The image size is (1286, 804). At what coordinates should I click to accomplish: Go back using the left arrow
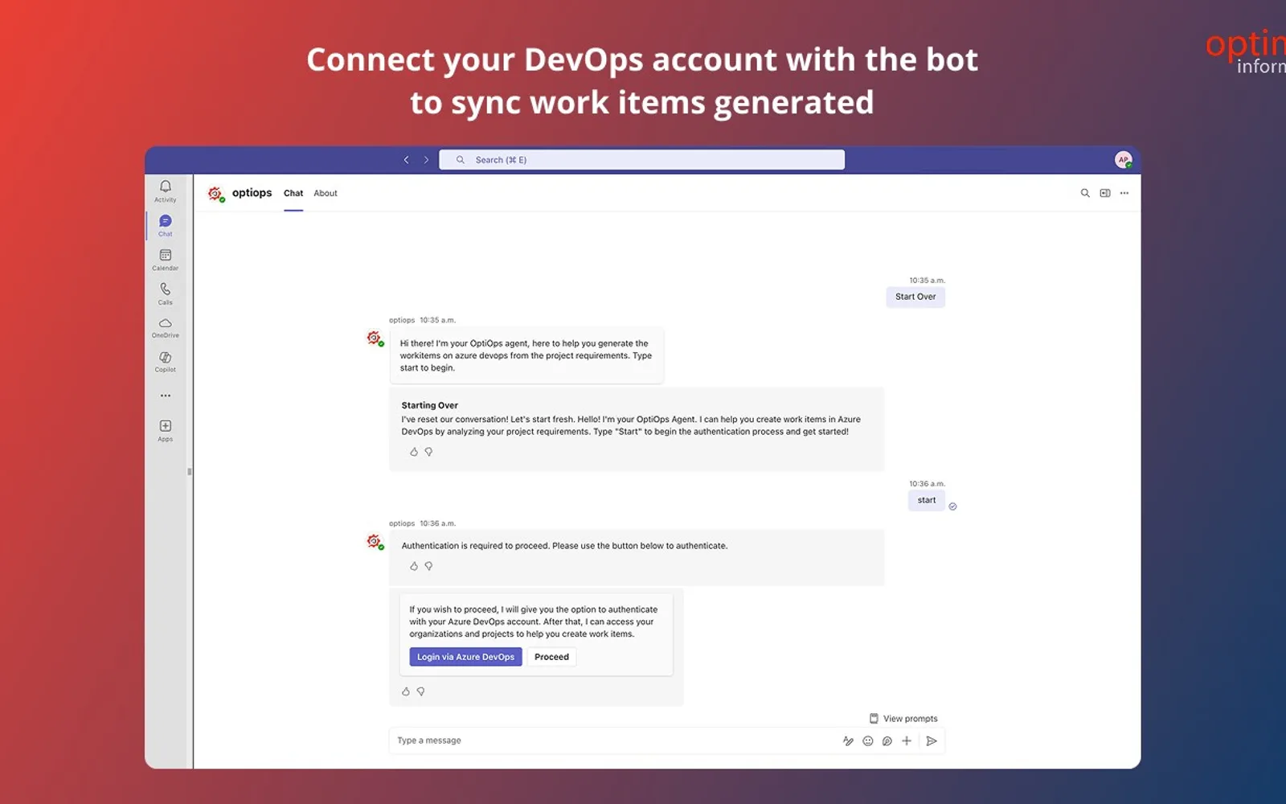point(407,160)
